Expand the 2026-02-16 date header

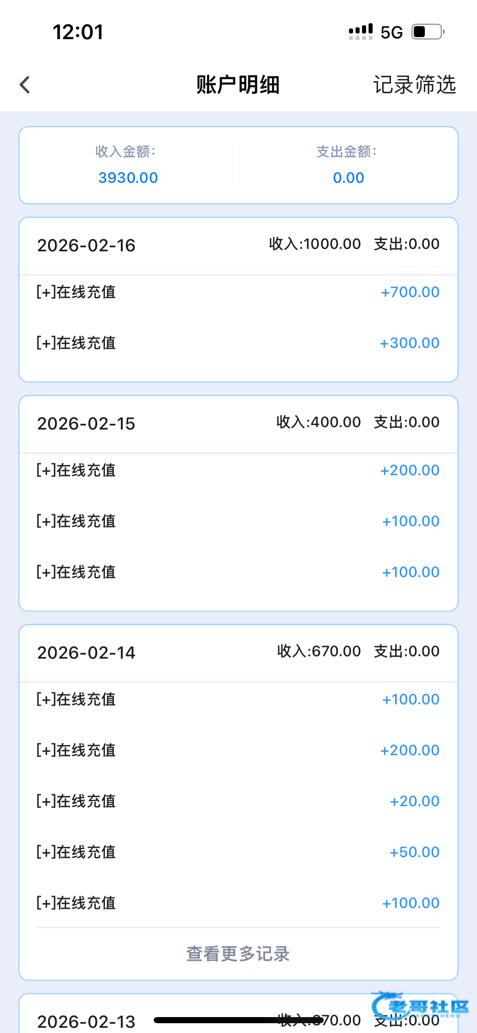(238, 245)
